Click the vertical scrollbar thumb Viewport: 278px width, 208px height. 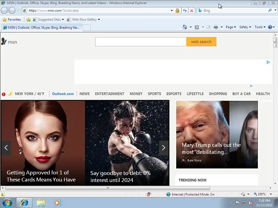275,42
